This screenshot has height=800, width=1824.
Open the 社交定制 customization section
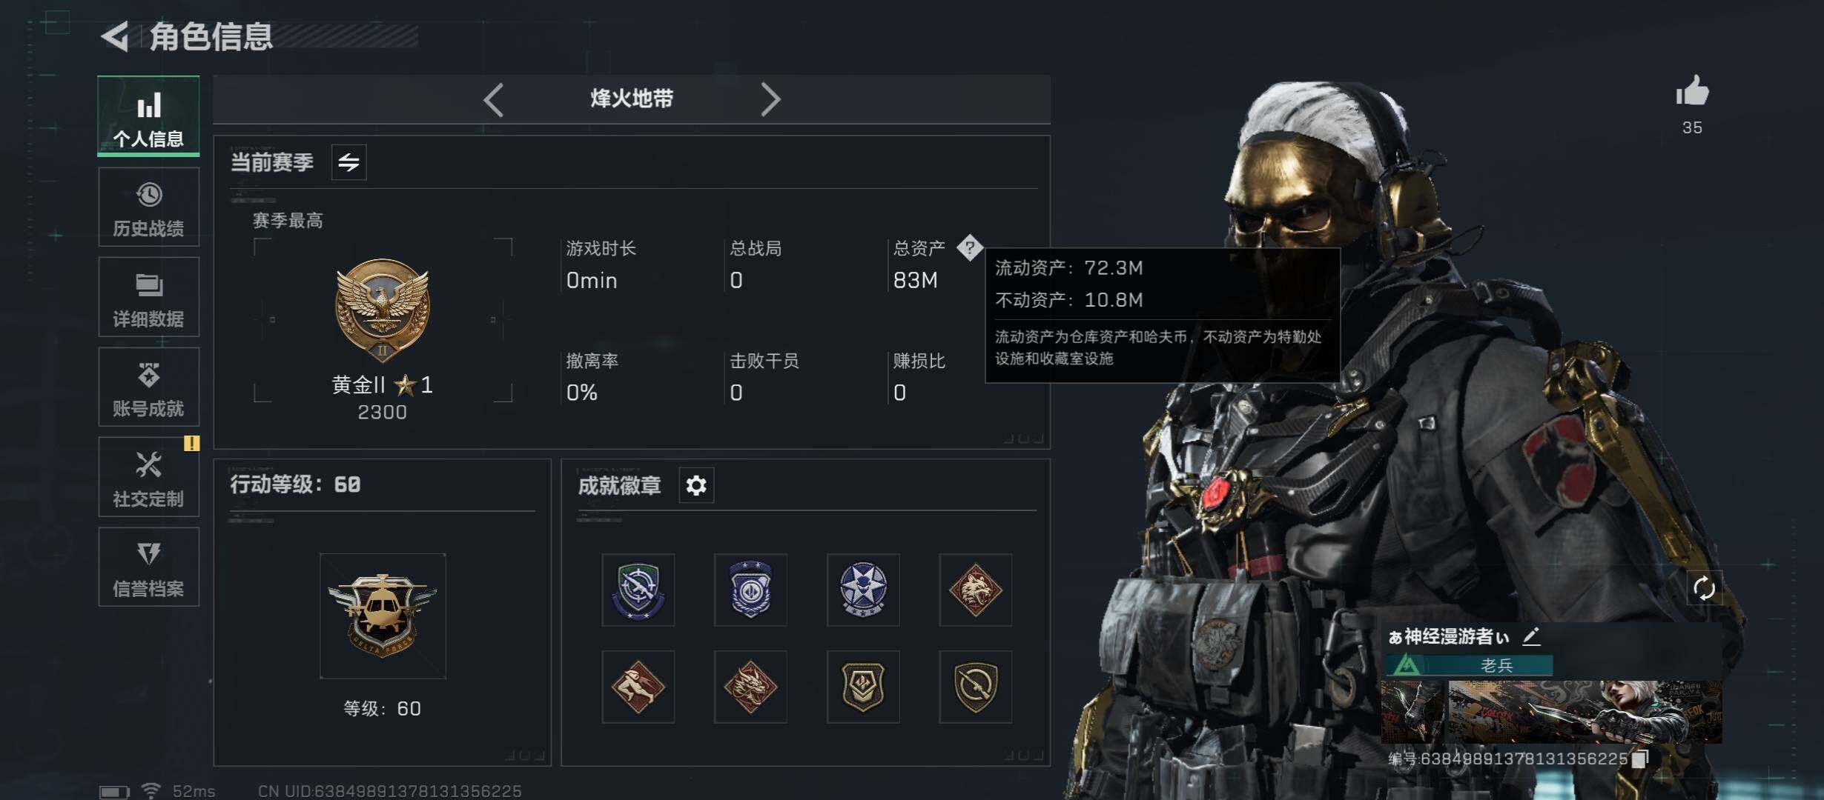(x=148, y=477)
